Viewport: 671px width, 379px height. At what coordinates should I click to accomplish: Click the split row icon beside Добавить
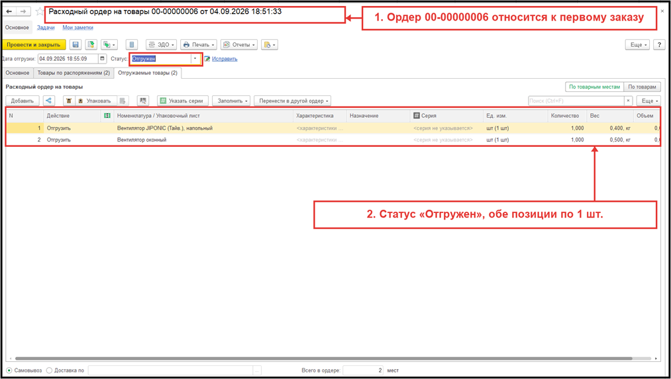coord(49,101)
